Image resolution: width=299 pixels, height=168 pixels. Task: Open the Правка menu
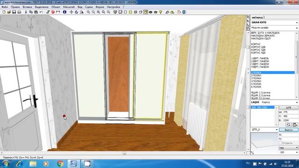coord(15,7)
